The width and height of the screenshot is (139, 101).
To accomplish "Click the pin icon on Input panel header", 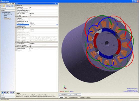I will coord(55,4).
